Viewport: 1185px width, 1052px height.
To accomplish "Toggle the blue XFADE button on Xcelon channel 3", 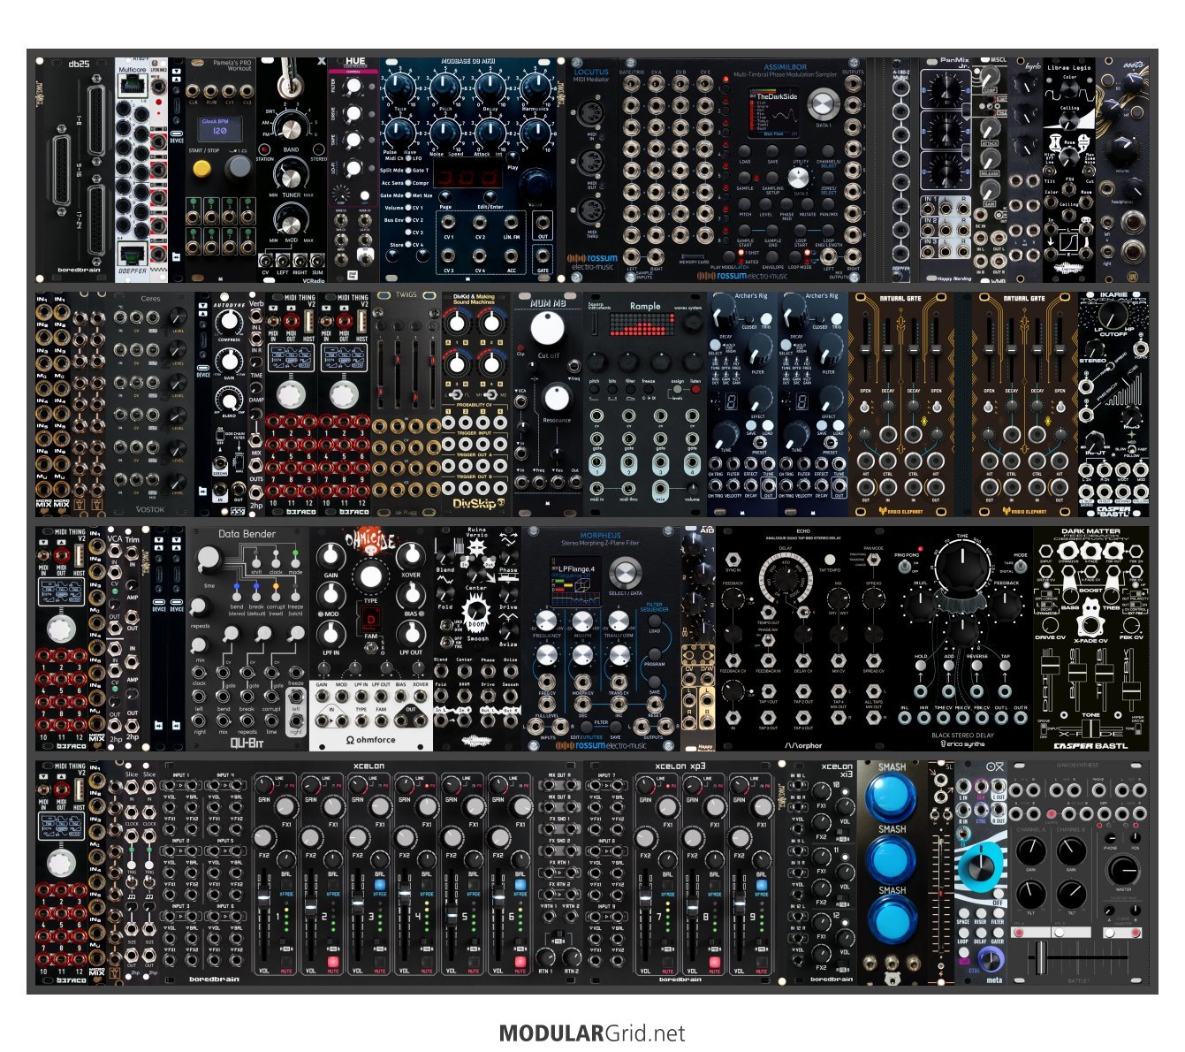I will point(380,884).
